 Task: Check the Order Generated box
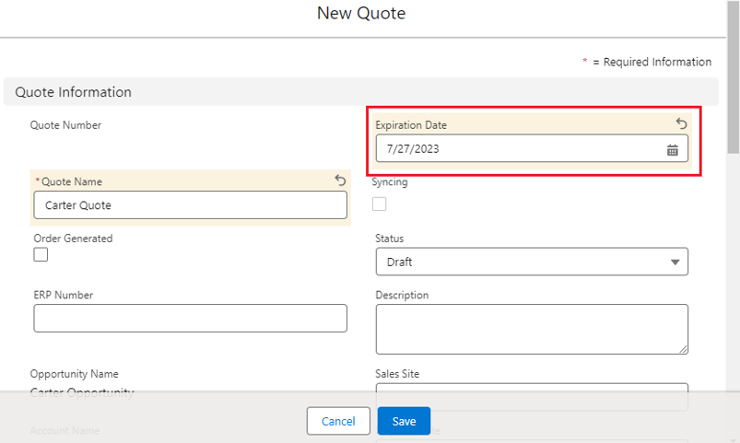tap(41, 254)
